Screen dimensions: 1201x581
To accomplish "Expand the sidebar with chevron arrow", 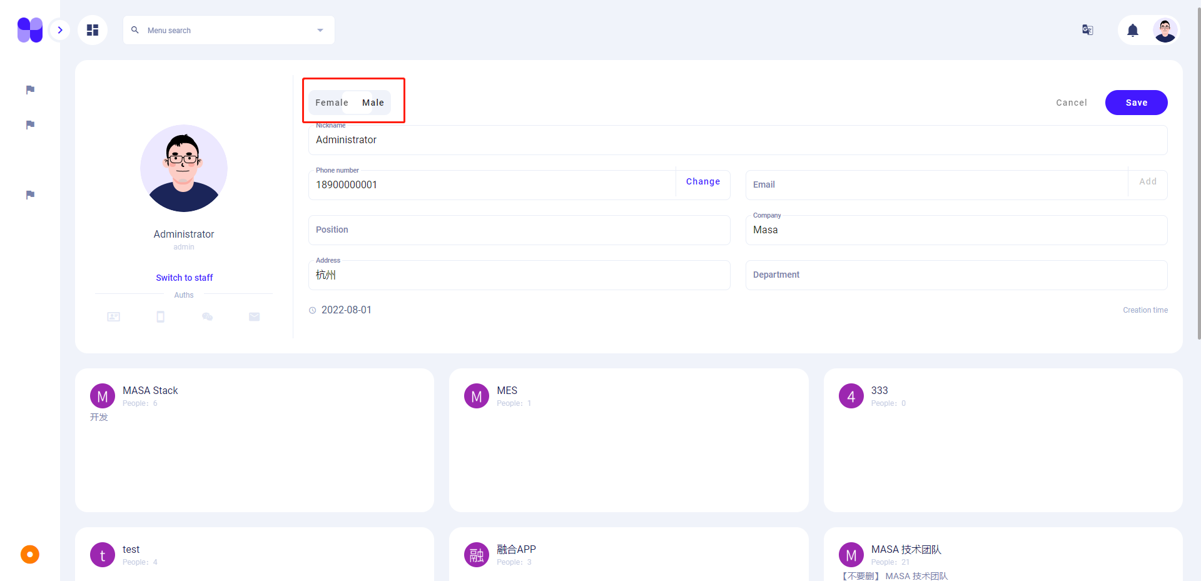I will 60,30.
